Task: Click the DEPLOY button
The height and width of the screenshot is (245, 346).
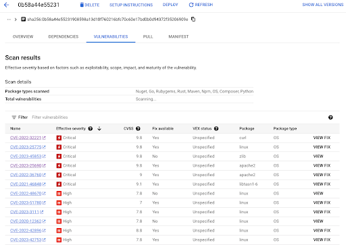Action: [x=170, y=5]
